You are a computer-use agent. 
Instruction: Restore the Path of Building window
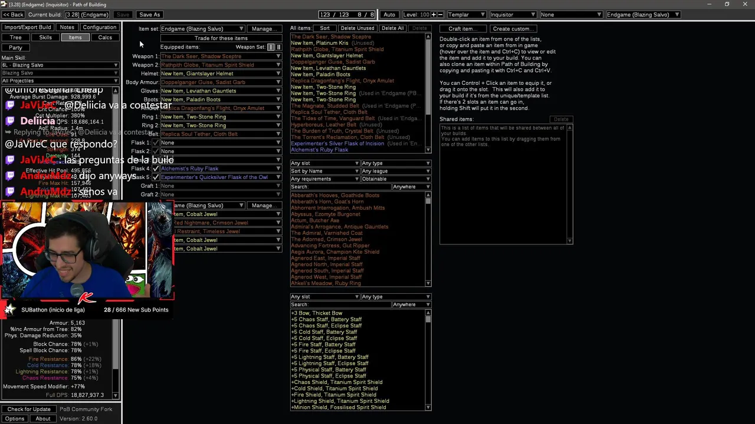(727, 4)
